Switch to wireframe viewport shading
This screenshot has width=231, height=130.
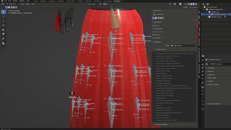point(189,4)
